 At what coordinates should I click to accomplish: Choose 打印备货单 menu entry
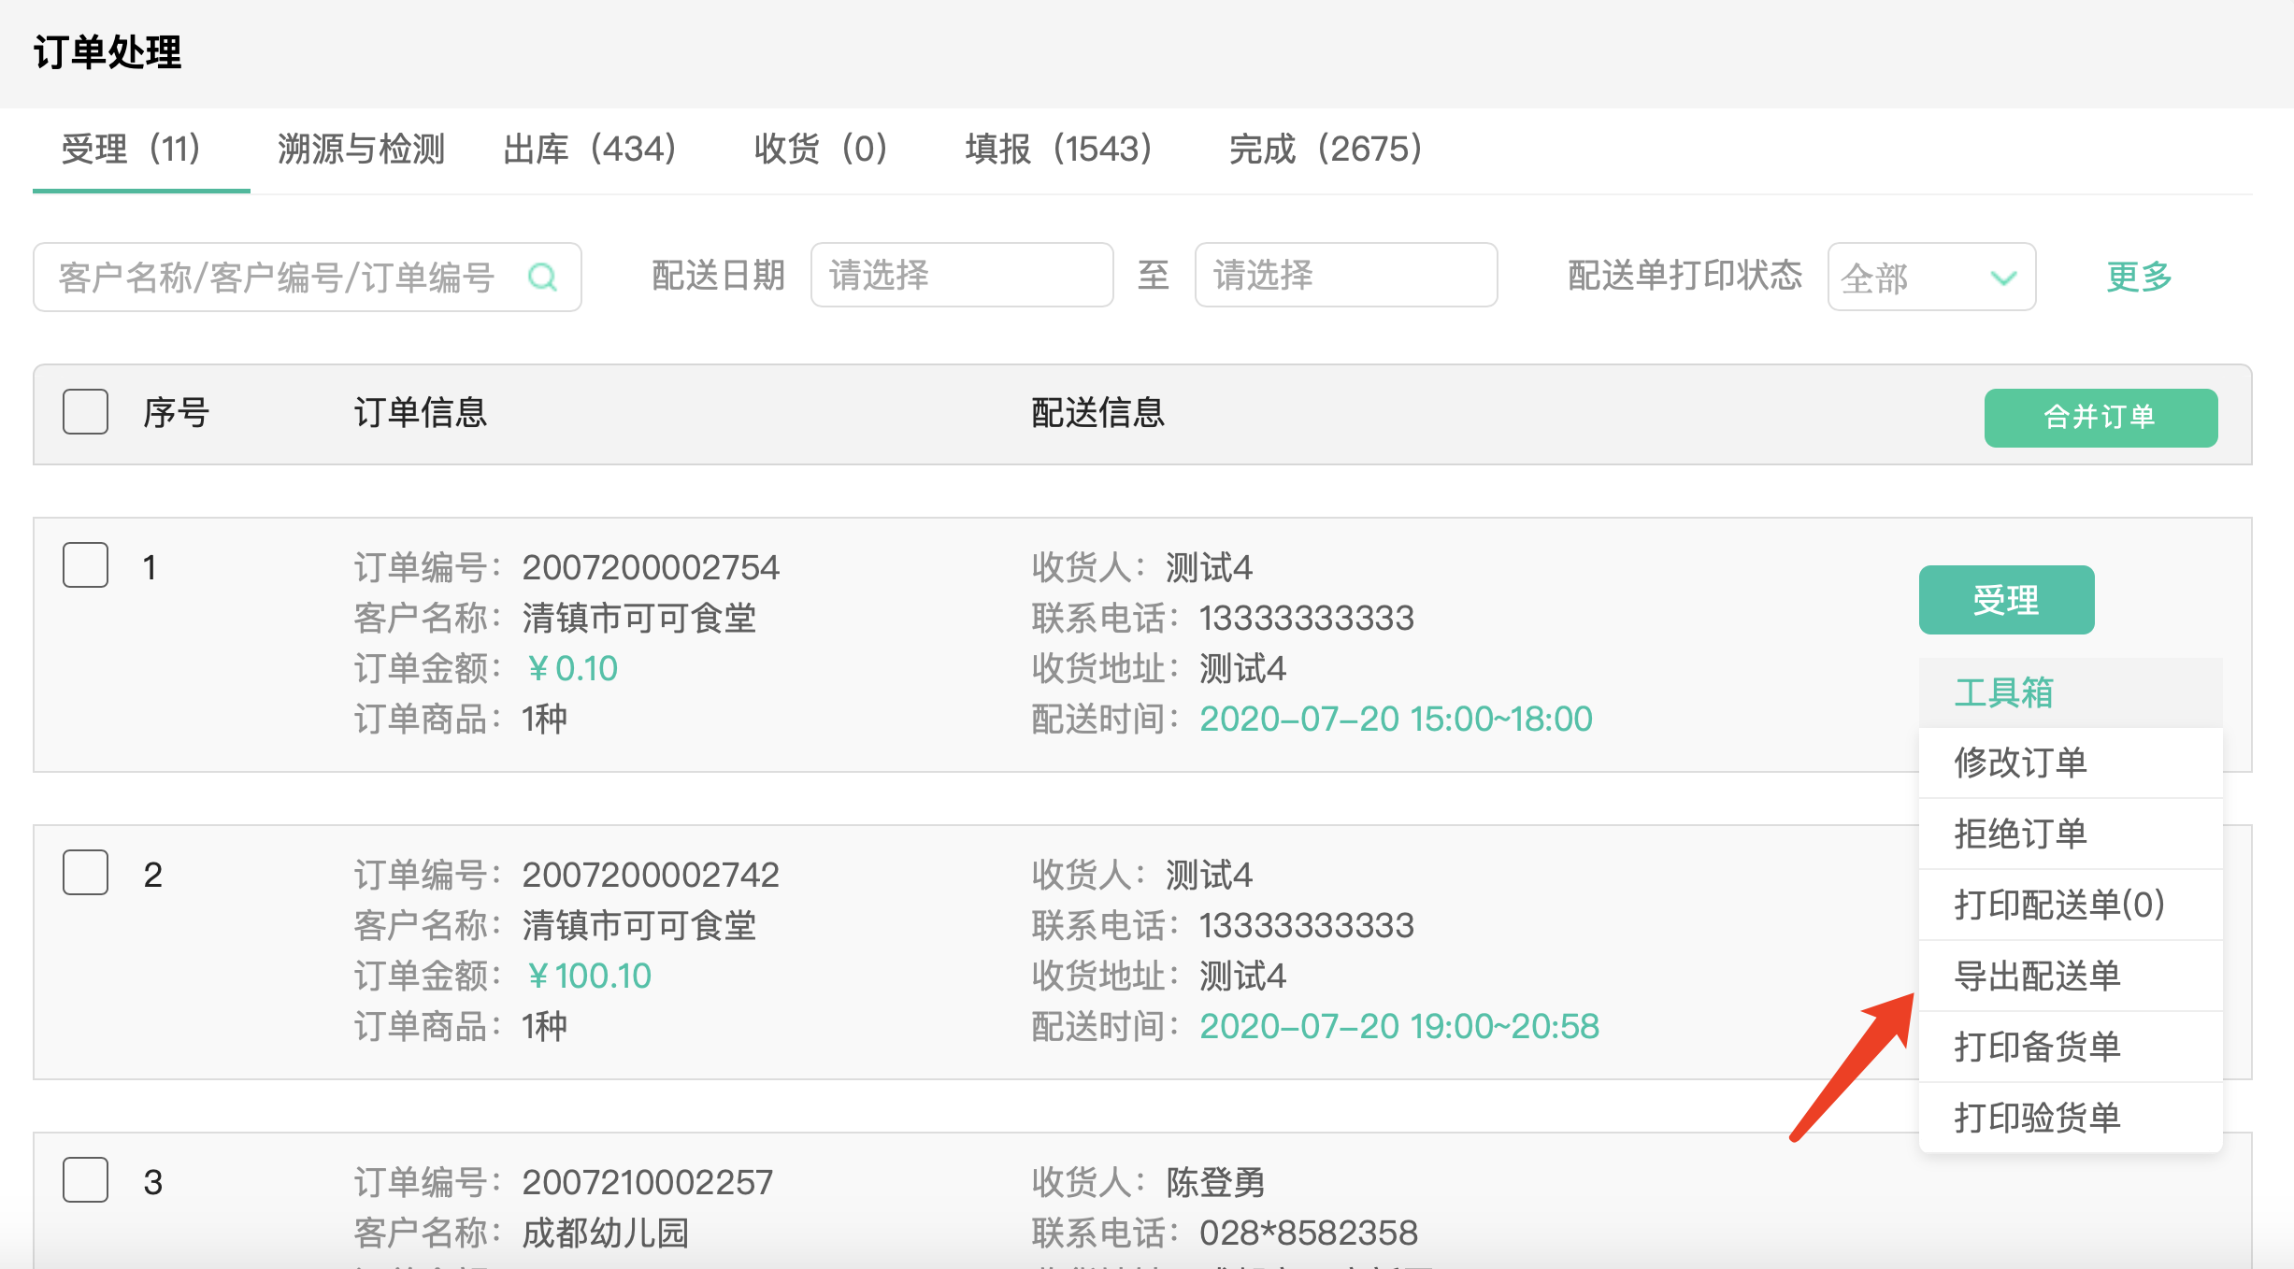2038,1047
